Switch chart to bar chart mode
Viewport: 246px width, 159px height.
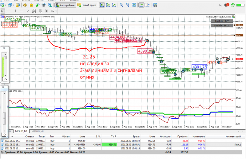coord(102,5)
